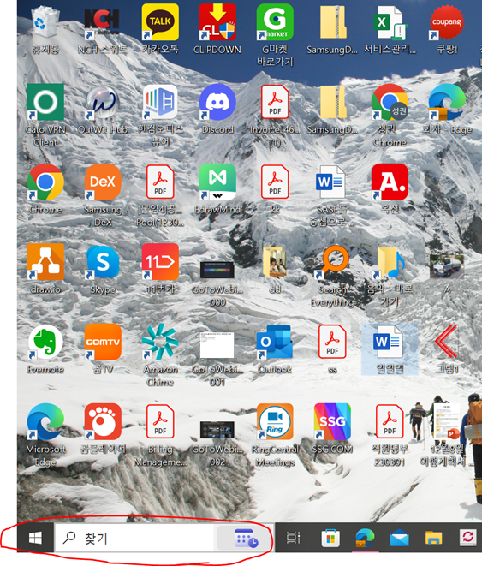Open the Billing Manageme... PDF
The width and height of the screenshot is (482, 566).
coord(160,421)
